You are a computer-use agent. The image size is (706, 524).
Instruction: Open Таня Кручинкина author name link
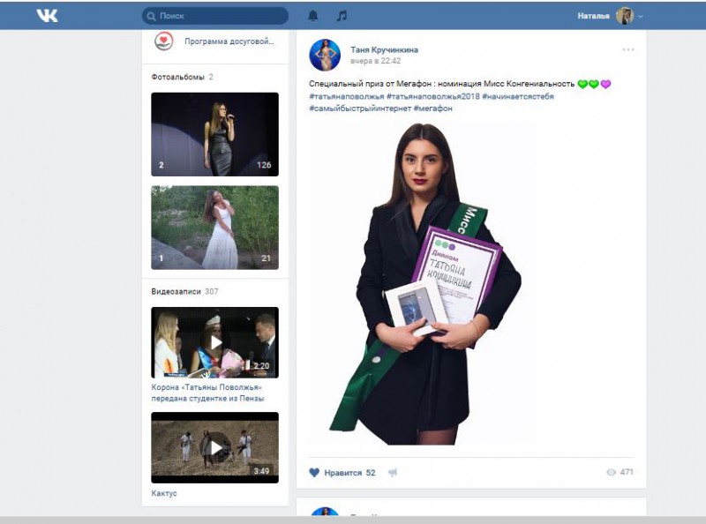tap(384, 50)
